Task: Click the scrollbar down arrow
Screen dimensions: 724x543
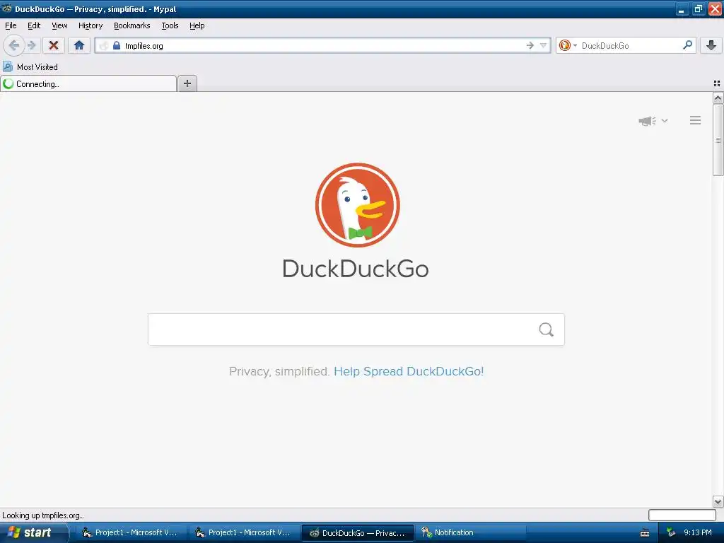Action: (x=718, y=501)
